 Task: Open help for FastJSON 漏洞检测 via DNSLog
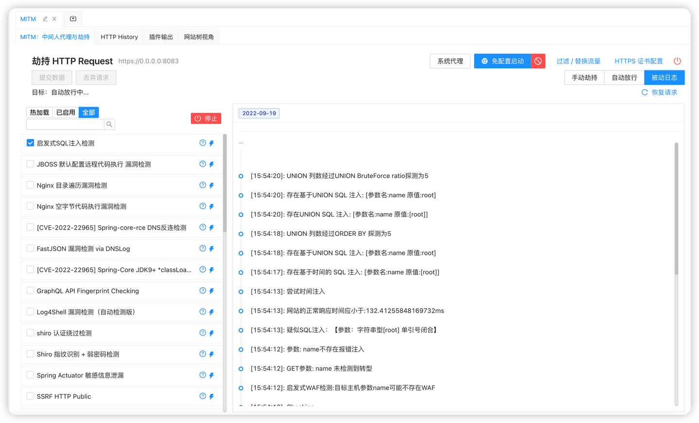(x=203, y=248)
